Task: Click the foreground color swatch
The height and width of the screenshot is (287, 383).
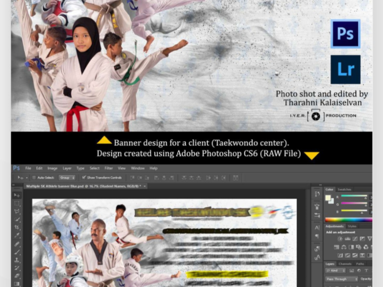Action: 327,197
